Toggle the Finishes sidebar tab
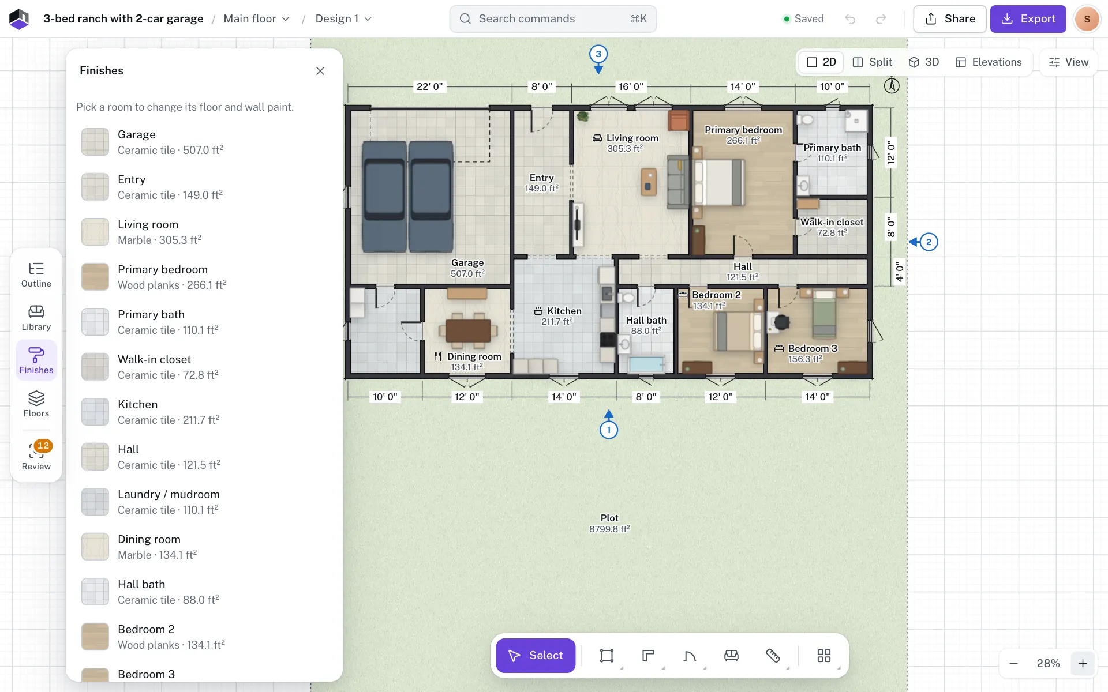Image resolution: width=1108 pixels, height=692 pixels. (36, 361)
